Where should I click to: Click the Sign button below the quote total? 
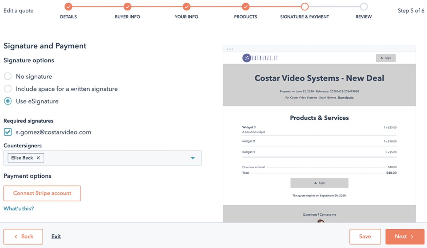click(319, 183)
